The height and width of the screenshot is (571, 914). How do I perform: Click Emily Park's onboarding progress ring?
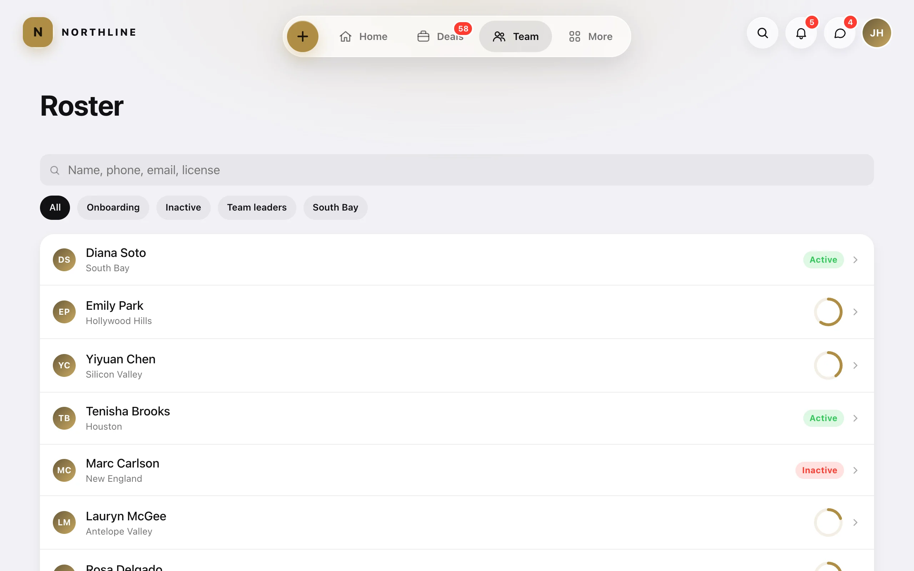point(828,312)
